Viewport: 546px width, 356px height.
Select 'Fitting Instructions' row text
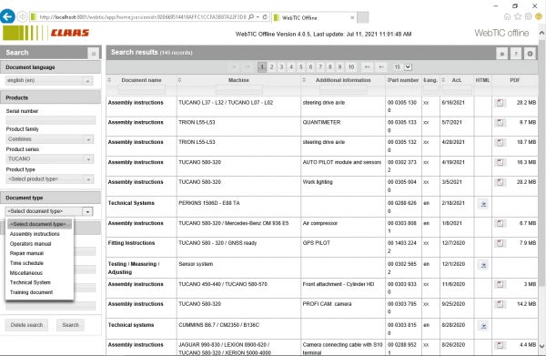(x=131, y=243)
